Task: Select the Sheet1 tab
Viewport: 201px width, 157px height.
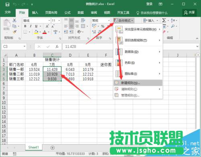Action: coord(33,147)
